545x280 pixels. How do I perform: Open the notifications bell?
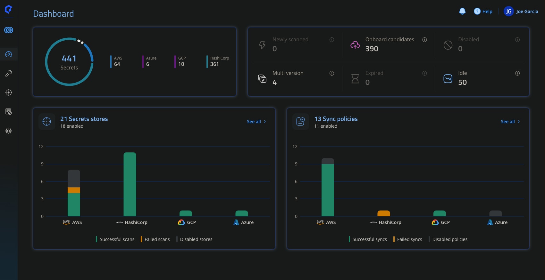(462, 11)
